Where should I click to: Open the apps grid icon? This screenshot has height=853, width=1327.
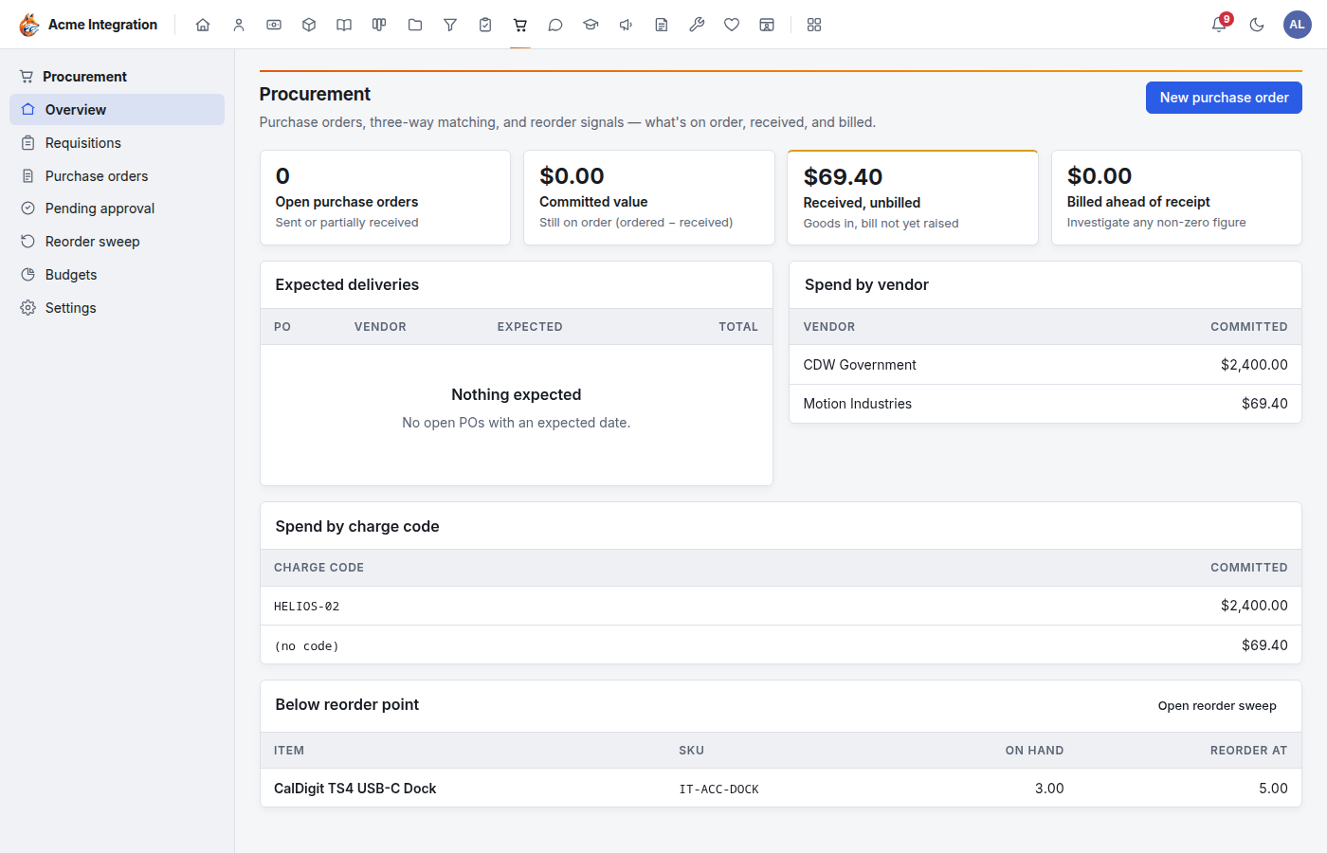point(814,25)
